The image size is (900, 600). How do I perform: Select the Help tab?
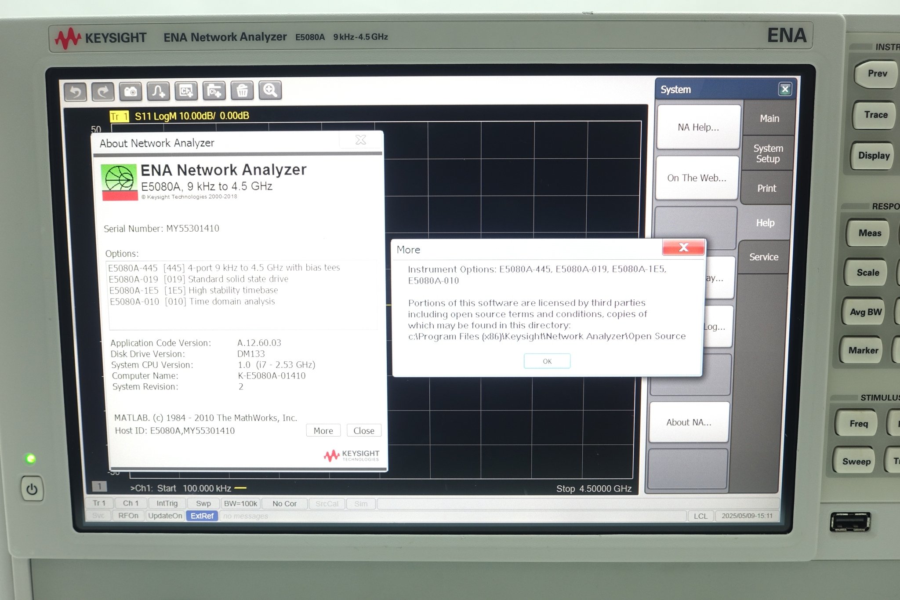pyautogui.click(x=765, y=223)
